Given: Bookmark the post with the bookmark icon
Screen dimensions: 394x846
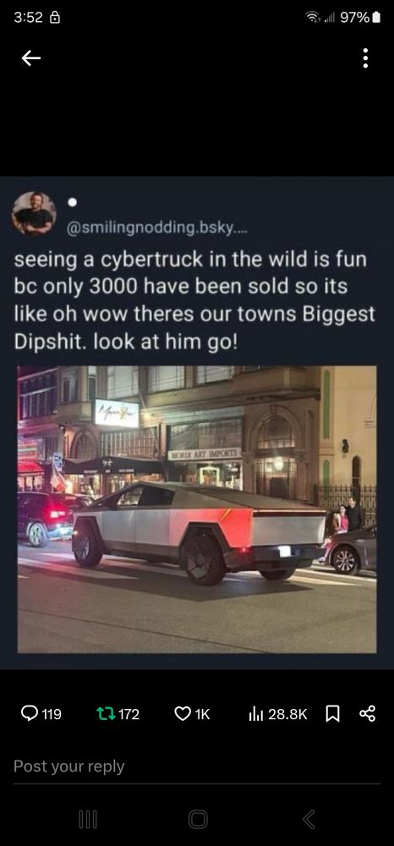Looking at the screenshot, I should coord(332,714).
